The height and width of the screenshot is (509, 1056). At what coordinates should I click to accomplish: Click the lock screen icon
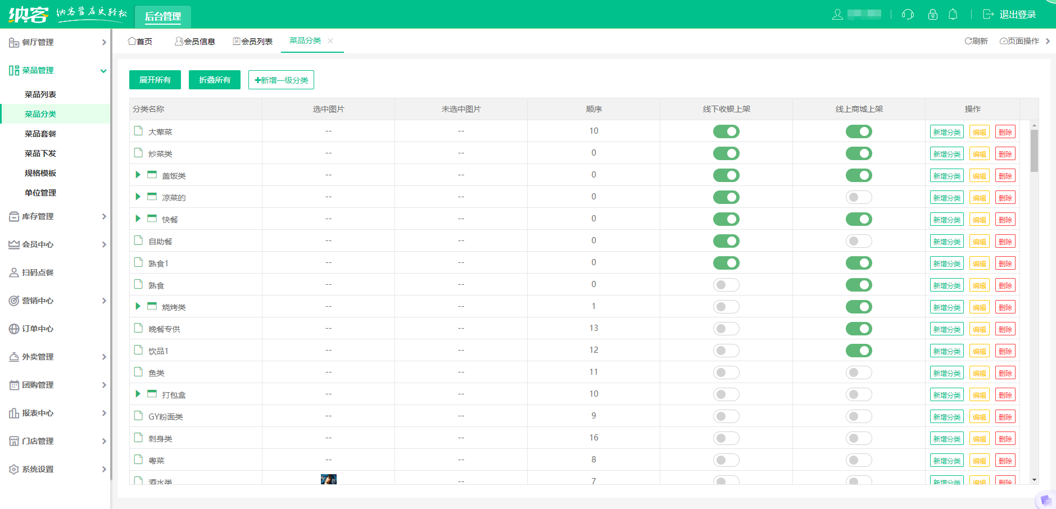933,15
